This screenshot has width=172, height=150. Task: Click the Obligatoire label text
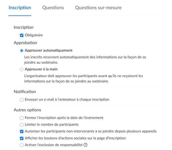click(x=34, y=35)
